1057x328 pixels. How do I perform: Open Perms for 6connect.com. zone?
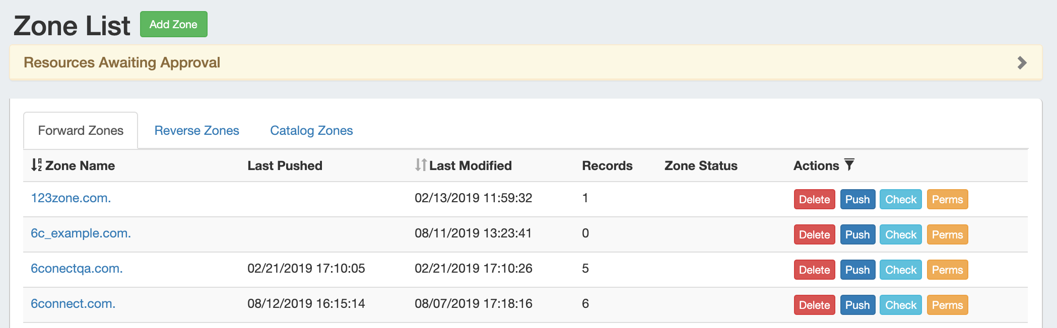[x=947, y=305]
